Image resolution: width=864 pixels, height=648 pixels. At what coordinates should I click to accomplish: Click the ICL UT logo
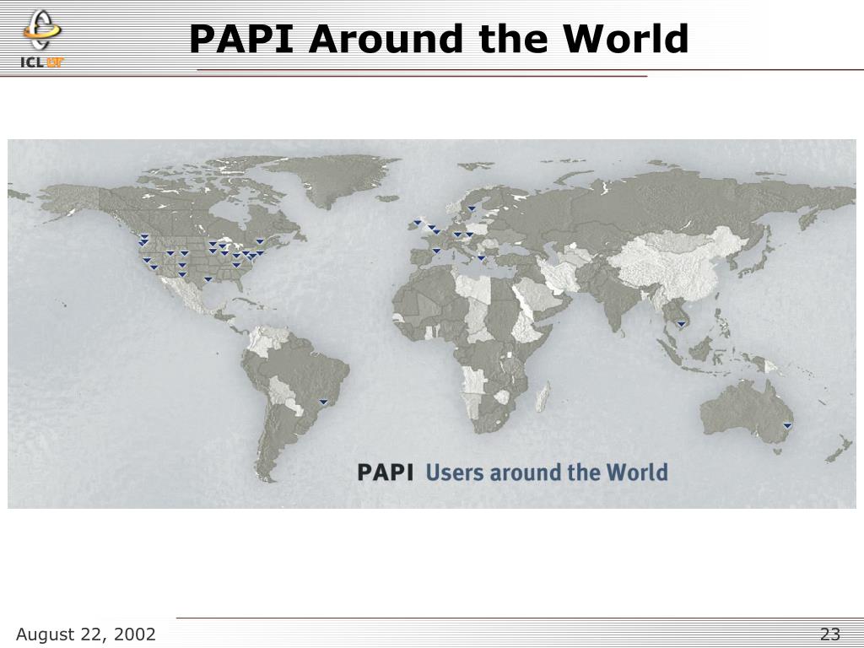42,40
